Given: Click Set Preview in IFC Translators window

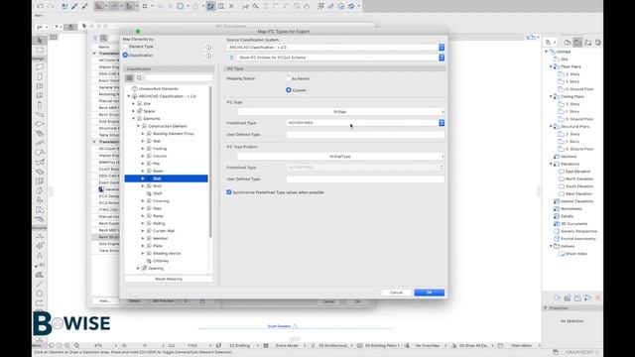Looking at the screenshot, I should coord(163,301).
